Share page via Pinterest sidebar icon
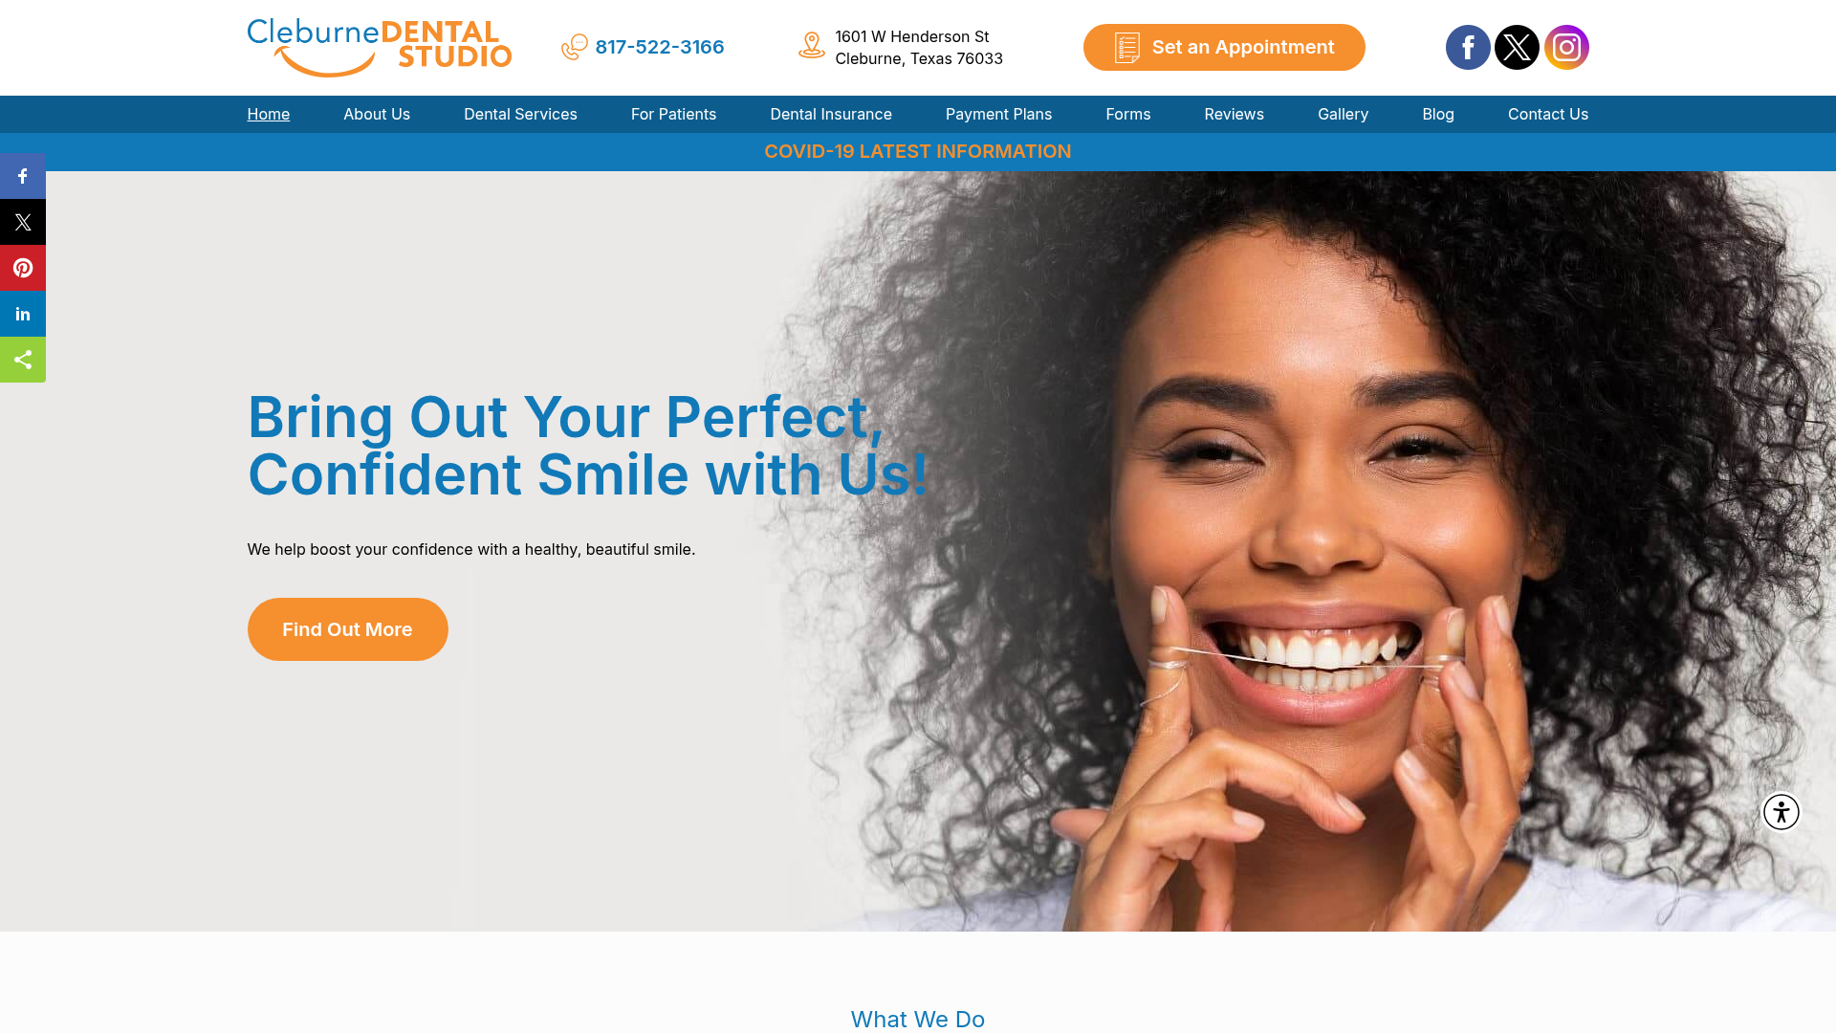1836x1033 pixels. click(x=23, y=268)
